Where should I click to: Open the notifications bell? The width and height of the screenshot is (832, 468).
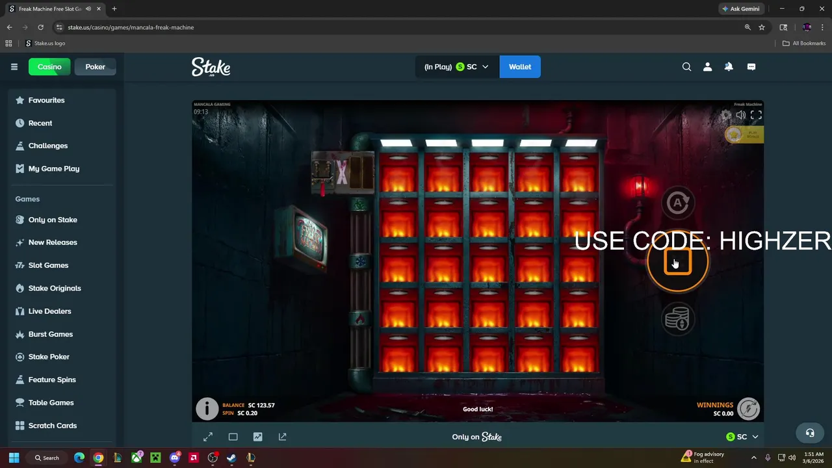729,66
